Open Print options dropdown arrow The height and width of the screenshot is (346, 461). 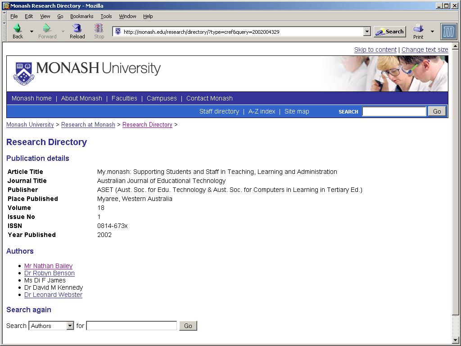432,31
